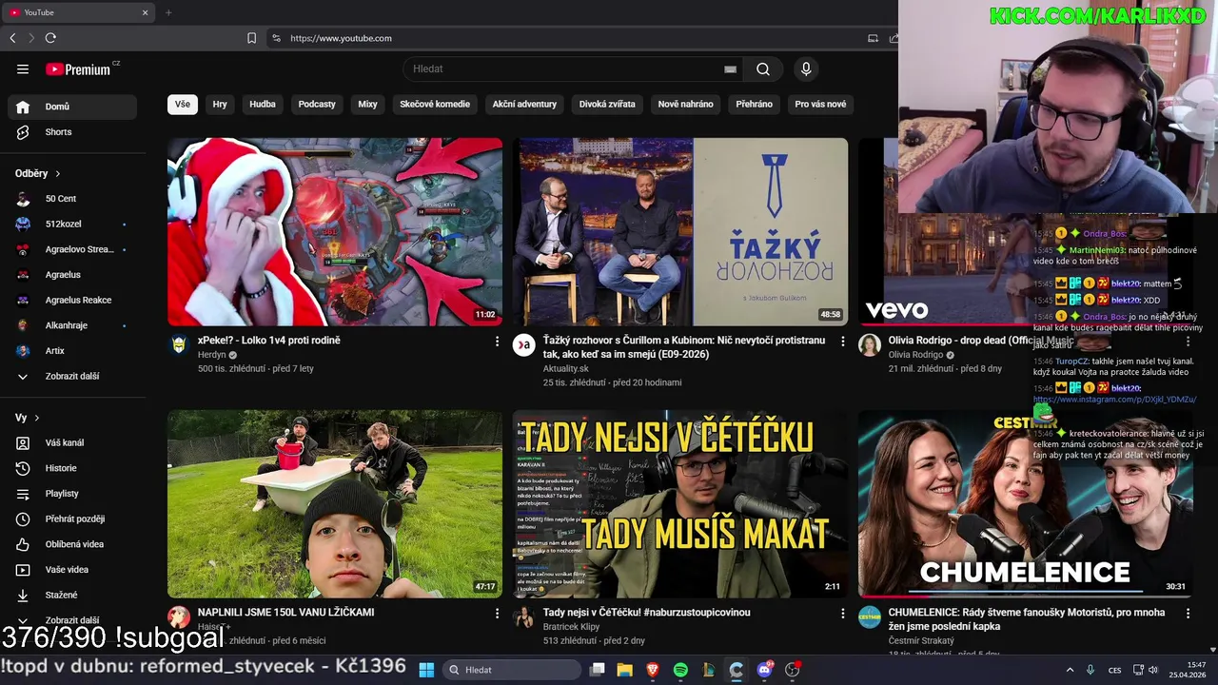This screenshot has height=685, width=1218.
Task: Click the magnifier search button
Action: 763,68
